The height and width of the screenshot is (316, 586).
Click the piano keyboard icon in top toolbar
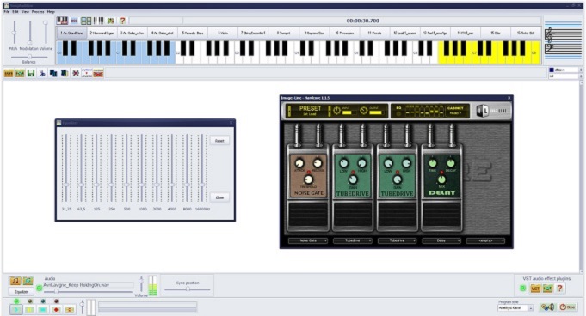pos(63,21)
